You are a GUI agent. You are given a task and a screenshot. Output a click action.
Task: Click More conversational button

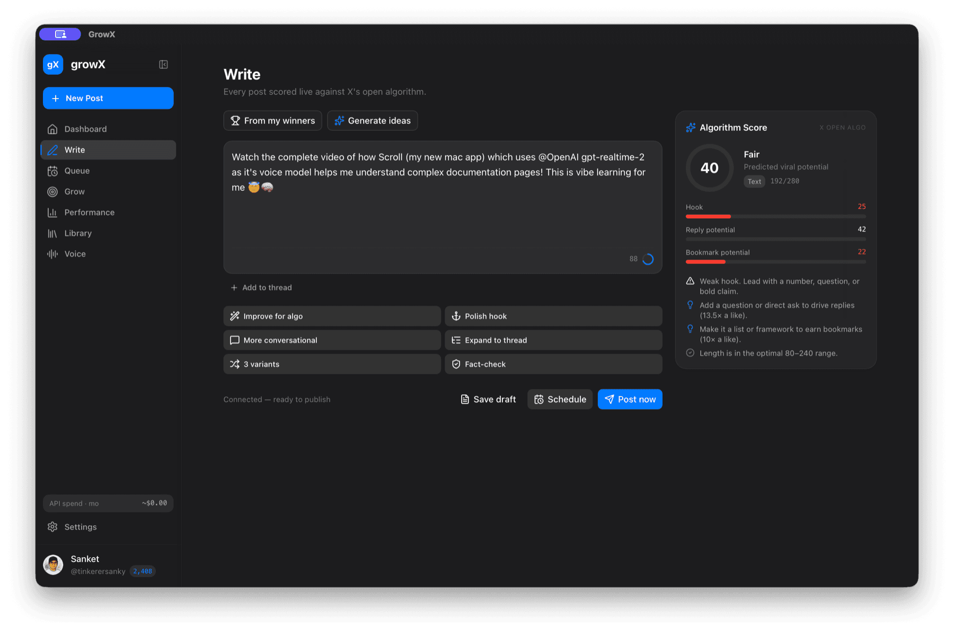(332, 340)
